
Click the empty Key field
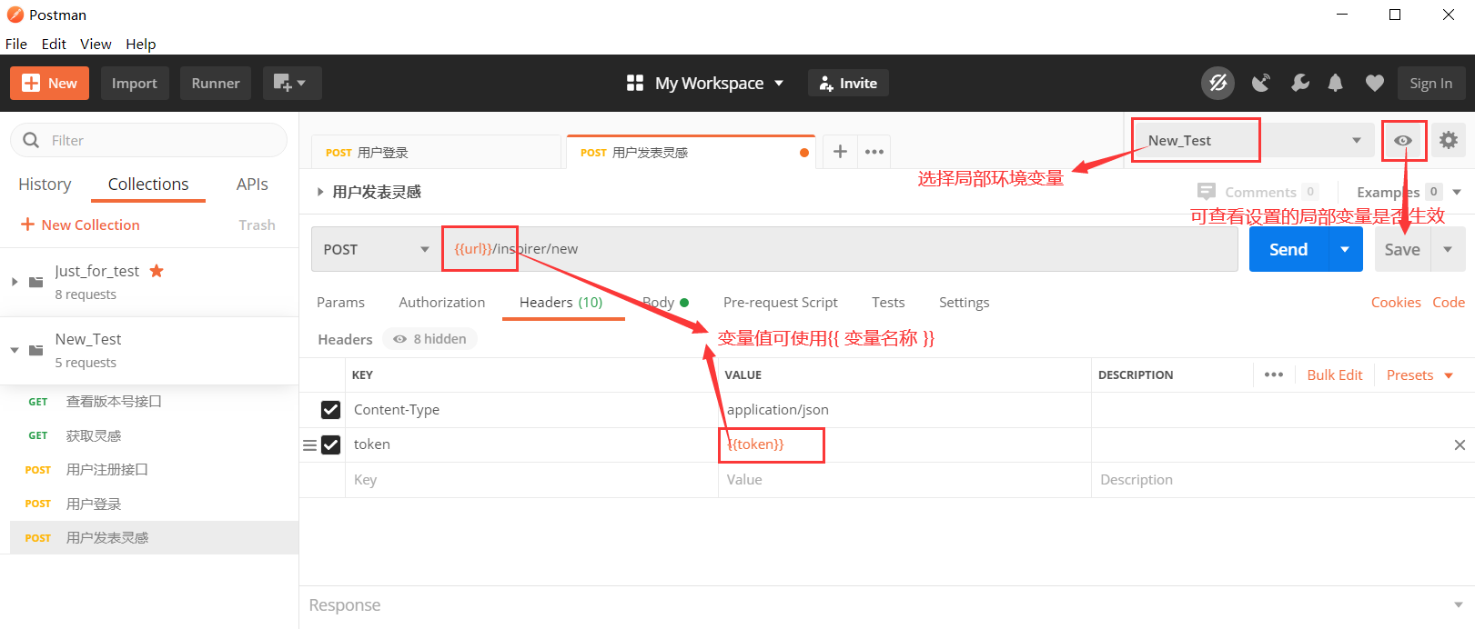tap(531, 479)
